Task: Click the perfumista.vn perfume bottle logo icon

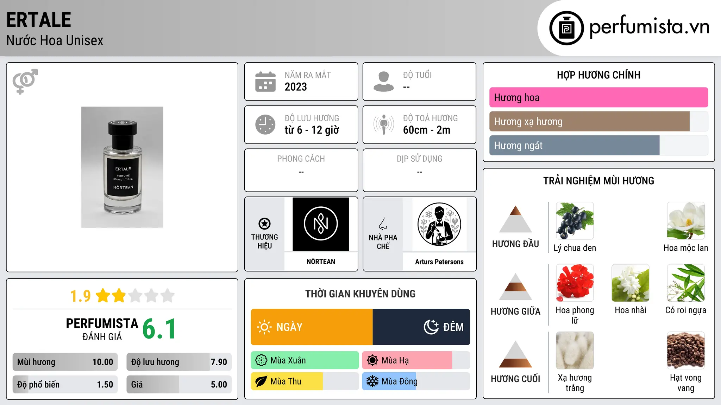Action: pos(566,28)
